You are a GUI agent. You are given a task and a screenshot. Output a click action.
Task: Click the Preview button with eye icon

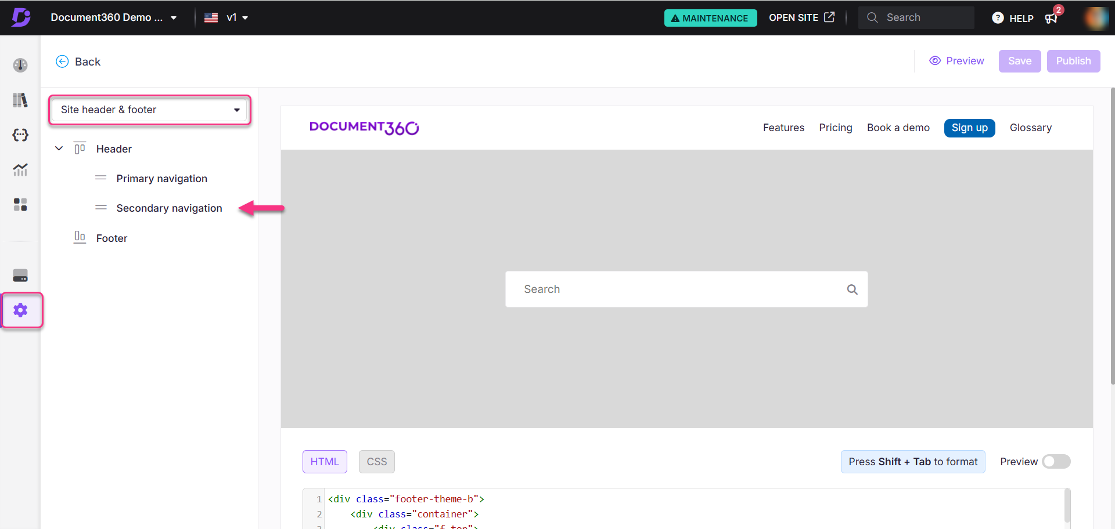tap(956, 61)
